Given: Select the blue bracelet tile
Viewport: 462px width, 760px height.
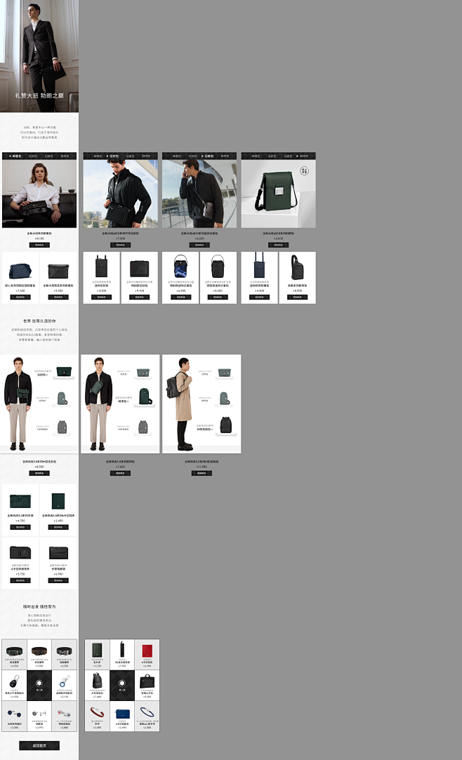Looking at the screenshot, I should 147,715.
